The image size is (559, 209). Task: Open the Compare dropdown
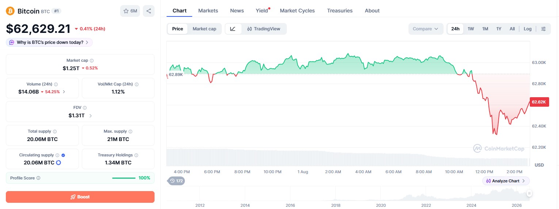coord(426,29)
